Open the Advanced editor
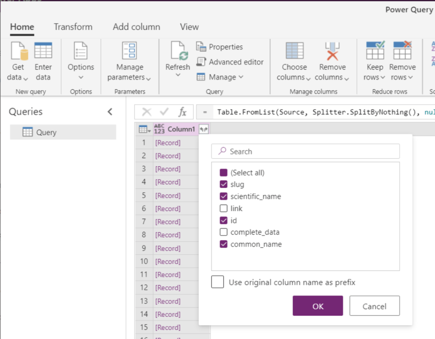 (230, 62)
